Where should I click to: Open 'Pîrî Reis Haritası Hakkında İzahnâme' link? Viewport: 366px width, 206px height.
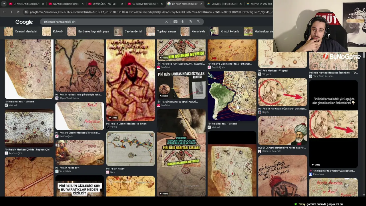[x=333, y=73]
